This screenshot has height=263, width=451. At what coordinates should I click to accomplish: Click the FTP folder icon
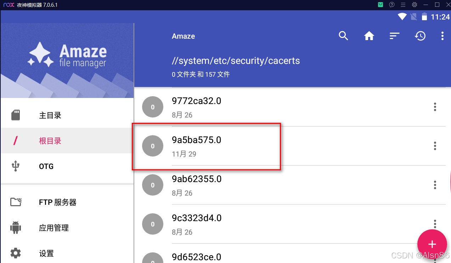pos(16,202)
